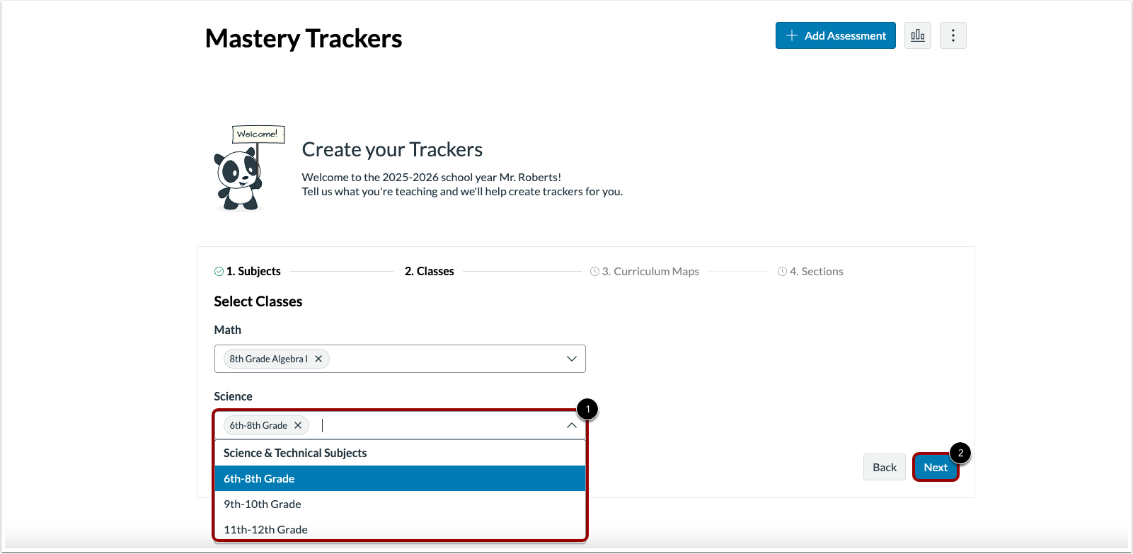
Task: Click the Math subject label
Action: point(228,330)
